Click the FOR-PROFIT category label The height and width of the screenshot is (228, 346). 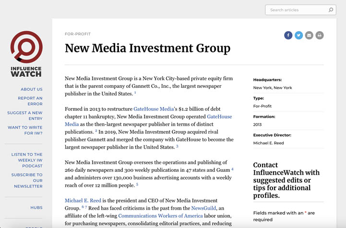pyautogui.click(x=78, y=34)
